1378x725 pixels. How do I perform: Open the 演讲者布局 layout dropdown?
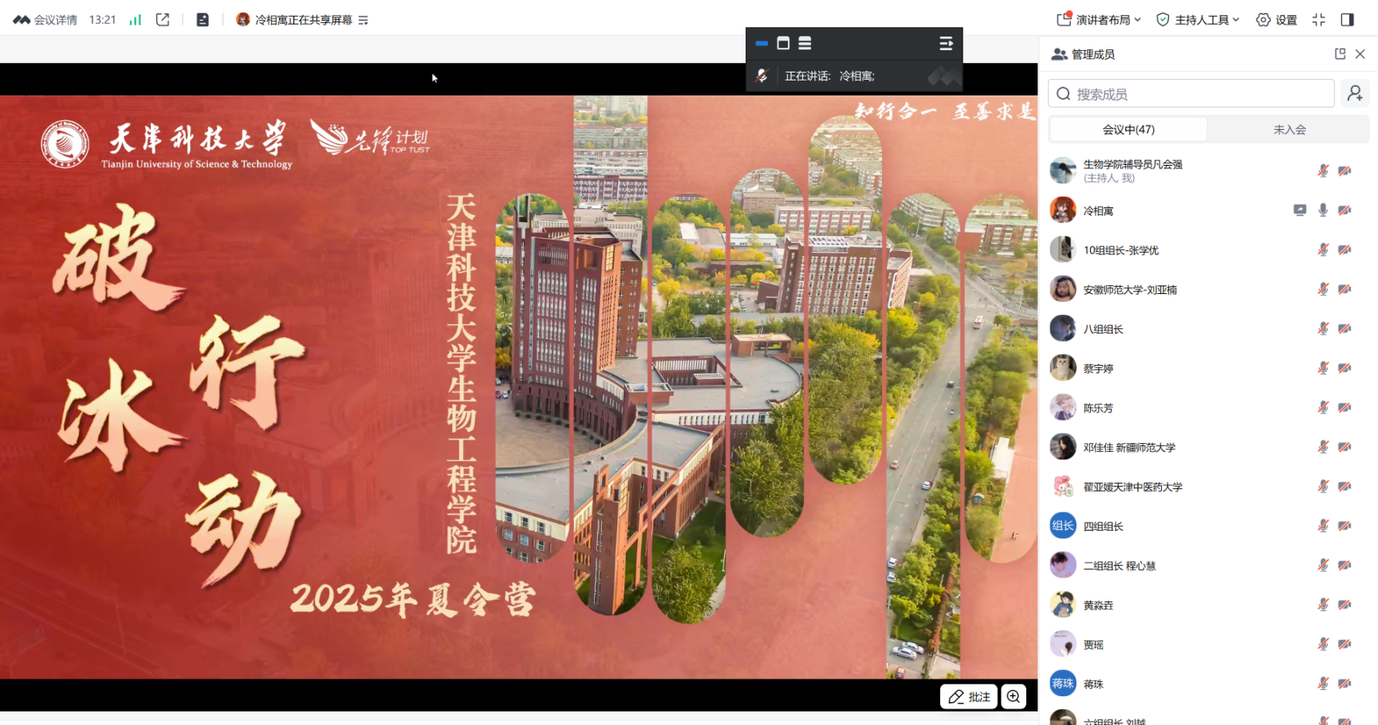1099,20
